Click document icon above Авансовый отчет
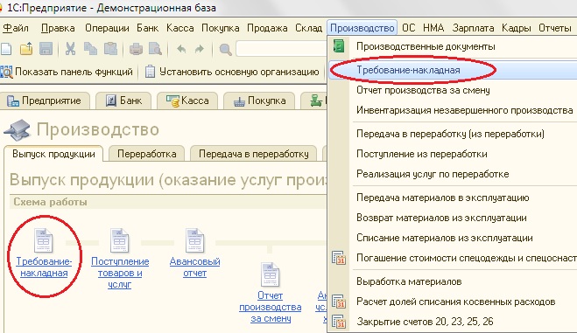The height and width of the screenshot is (333, 577). pos(194,241)
